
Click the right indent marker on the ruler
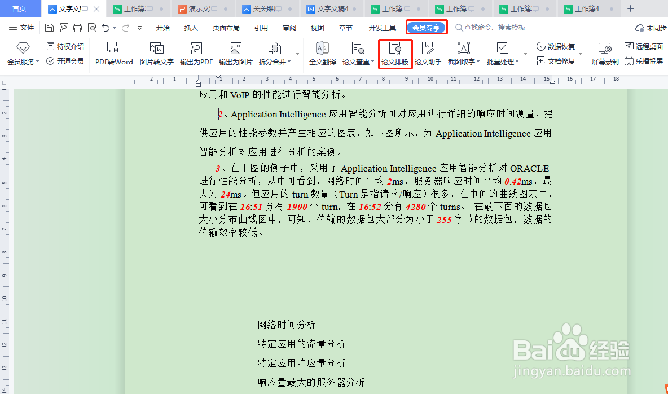click(x=552, y=81)
